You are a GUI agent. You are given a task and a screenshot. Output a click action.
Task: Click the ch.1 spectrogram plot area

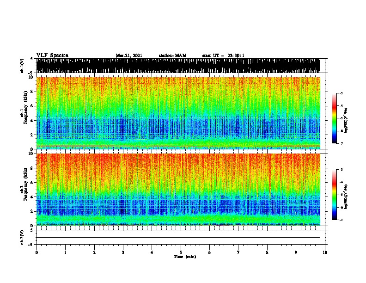178,113
